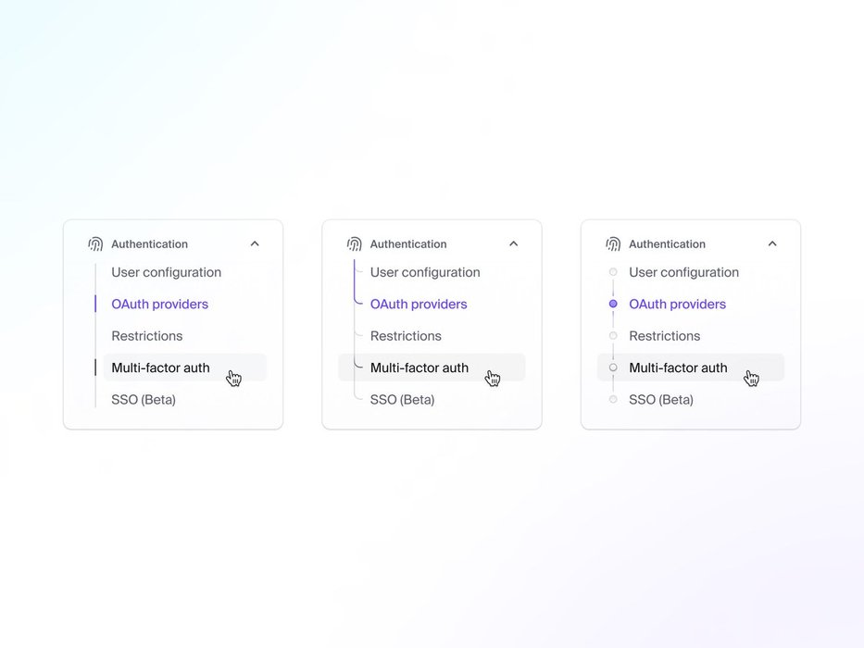
Task: Go to SSO (Beta) in right panel
Action: 661,400
